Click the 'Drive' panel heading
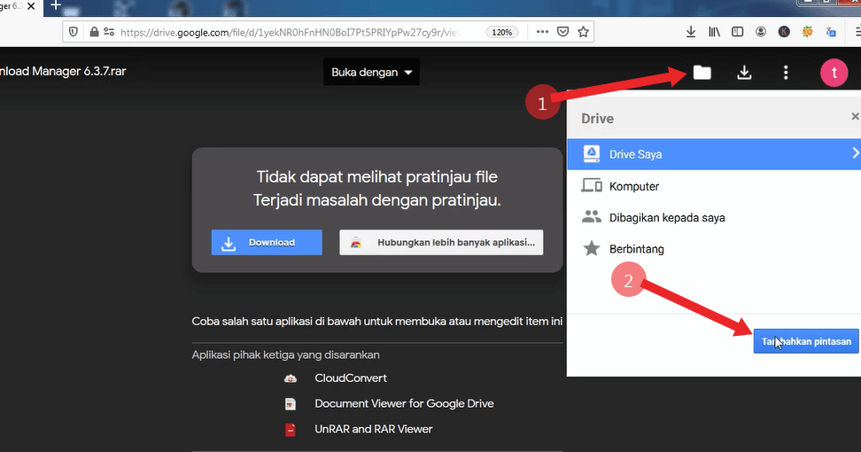This screenshot has height=452, width=861. pyautogui.click(x=597, y=119)
